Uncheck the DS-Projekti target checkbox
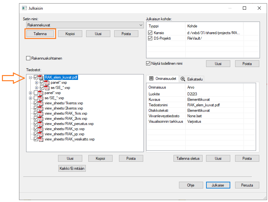The width and height of the screenshot is (268, 202). [150, 38]
